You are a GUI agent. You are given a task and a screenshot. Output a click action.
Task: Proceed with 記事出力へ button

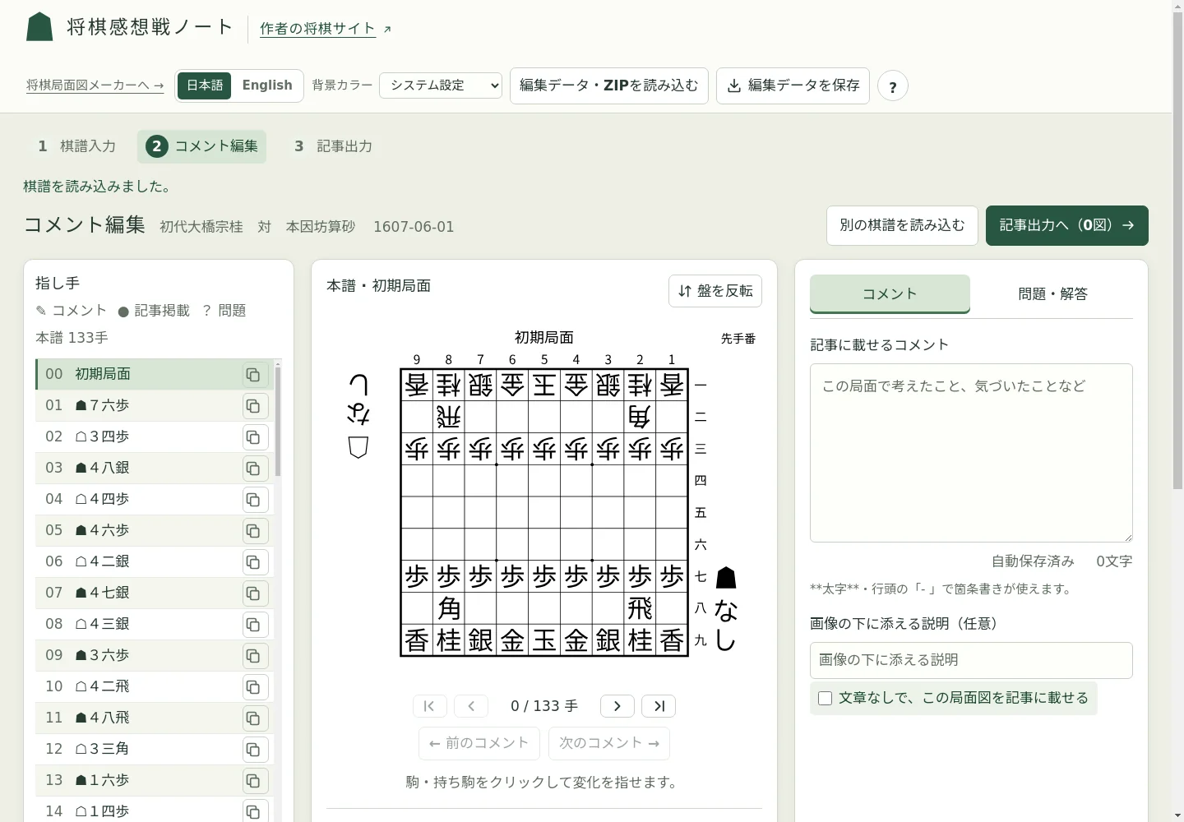[x=1067, y=225]
